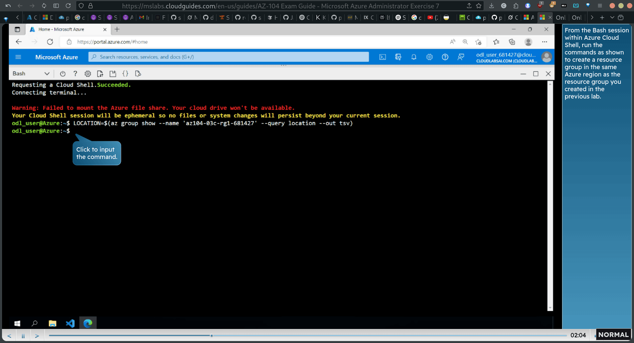This screenshot has width=634, height=343.
Task: Restart Cloud Shell with the power icon
Action: coord(62,74)
